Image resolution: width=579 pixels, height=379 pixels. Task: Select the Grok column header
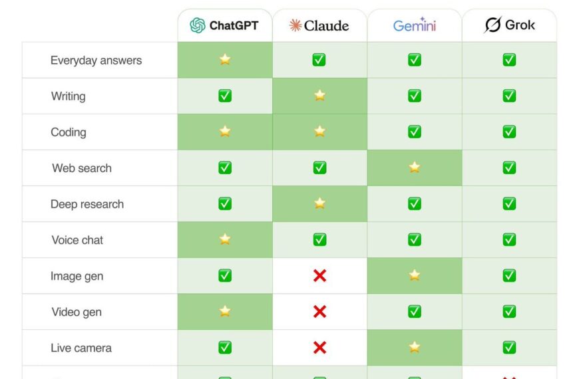pos(510,26)
